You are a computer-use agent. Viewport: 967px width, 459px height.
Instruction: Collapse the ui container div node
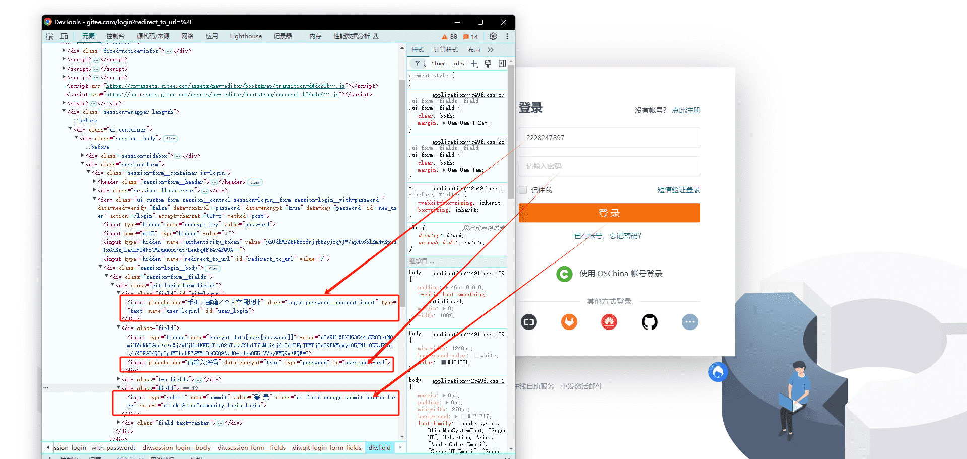click(x=71, y=129)
